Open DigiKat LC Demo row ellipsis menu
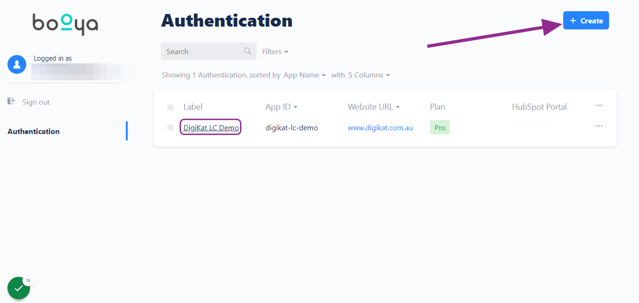 pos(599,126)
